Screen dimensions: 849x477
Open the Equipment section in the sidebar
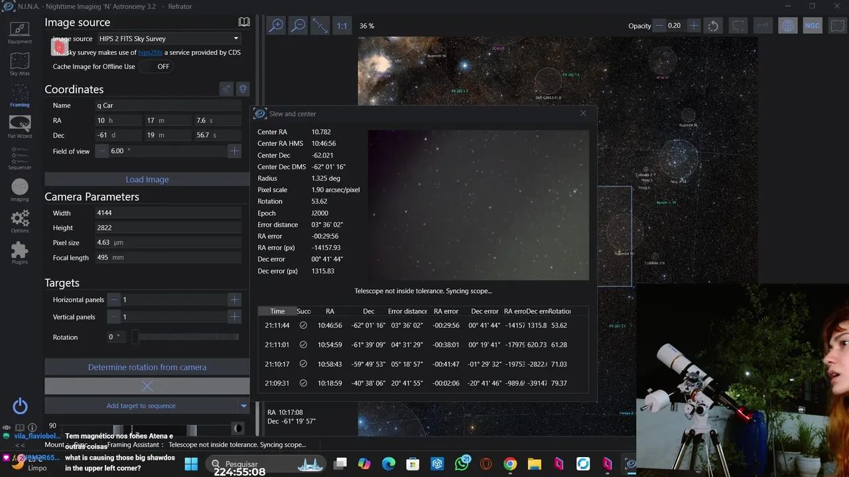pos(20,32)
